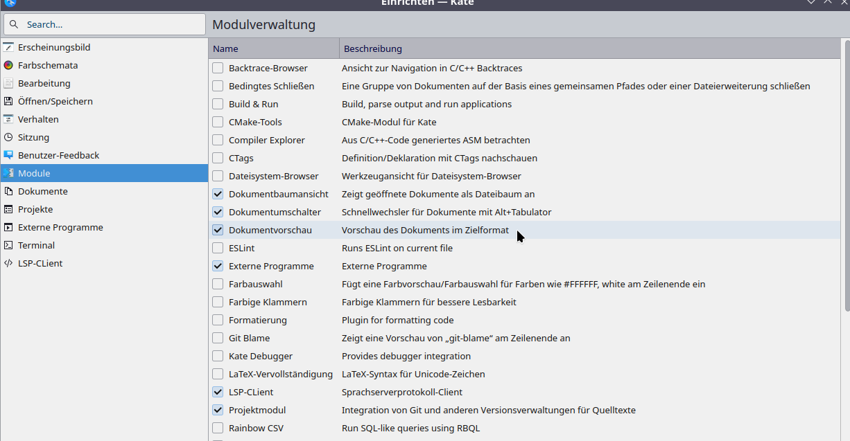Open the Erscheinungsbild settings page
This screenshot has width=850, height=441.
[104, 47]
